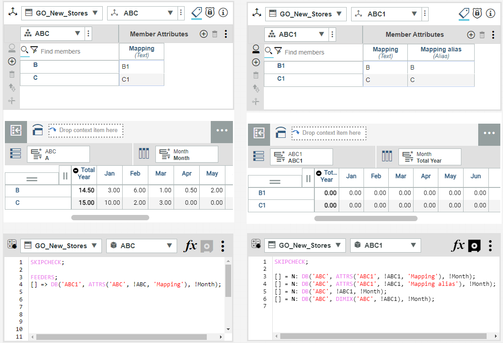
Task: Delete attribute trash icon in ABC editor
Action: (x=215, y=34)
